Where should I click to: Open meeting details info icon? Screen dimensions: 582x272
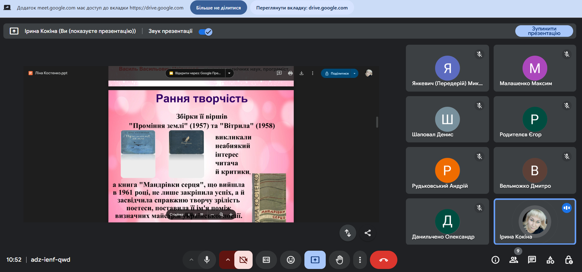tap(495, 260)
